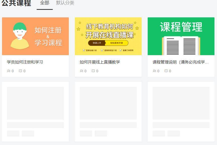This screenshot has width=217, height=145.
Task: Click the orange 如何注册学习课程 cover image
Action: pos(35,36)
